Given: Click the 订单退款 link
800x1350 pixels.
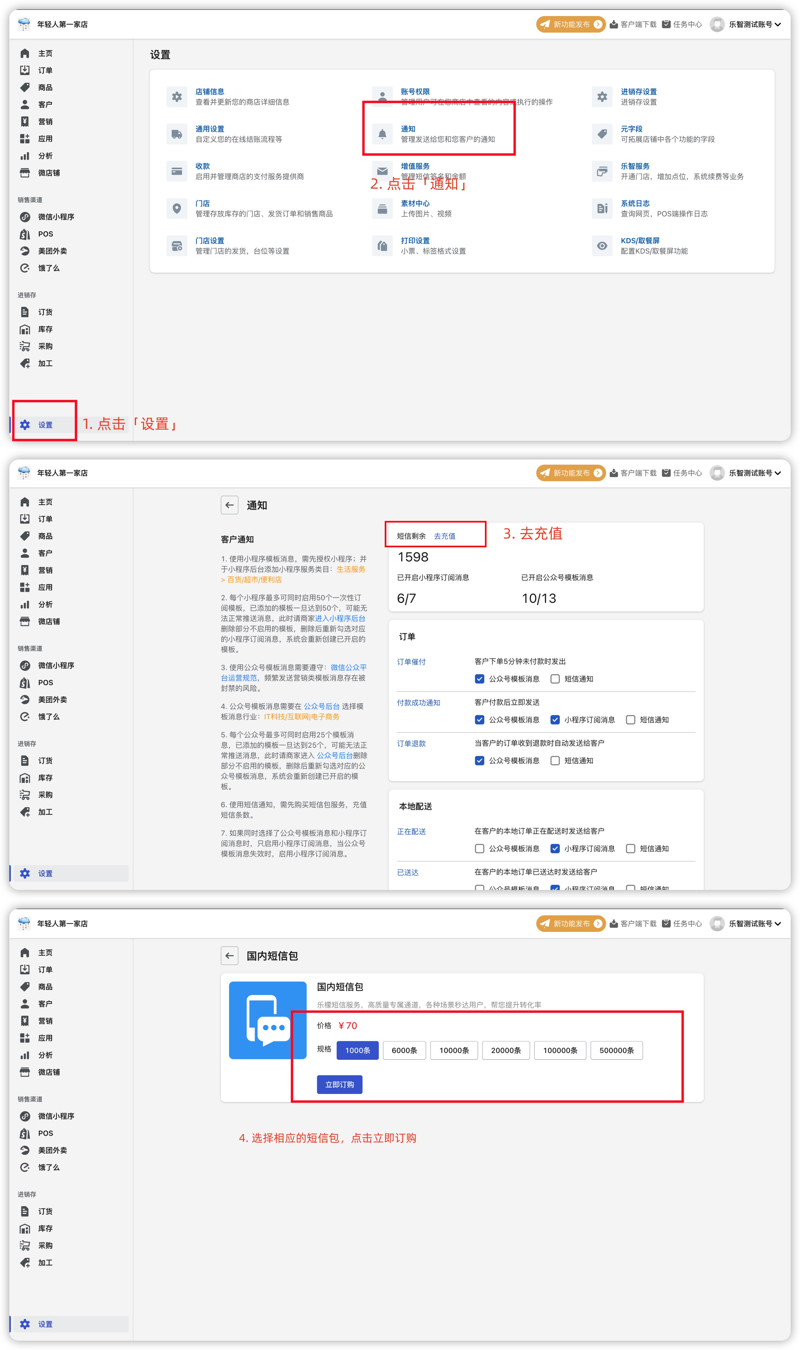Looking at the screenshot, I should 411,744.
